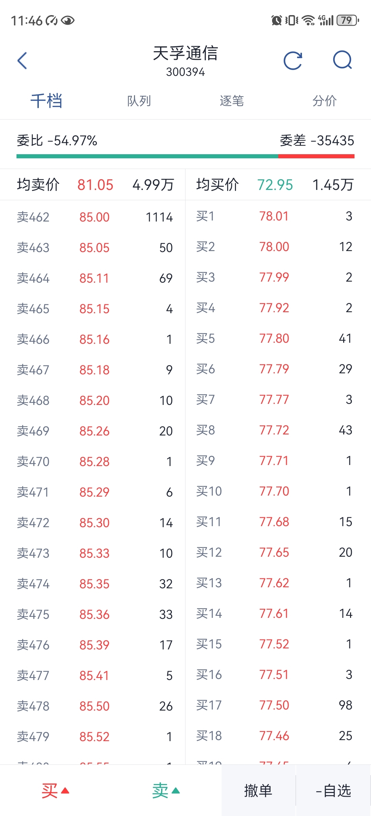371x816 pixels.
Task: Tap the 天孚通信 300394 stock title
Action: point(185,61)
